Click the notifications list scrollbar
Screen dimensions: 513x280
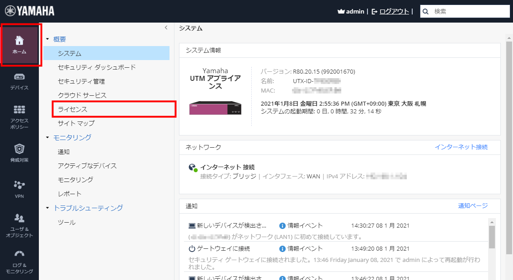click(492, 237)
